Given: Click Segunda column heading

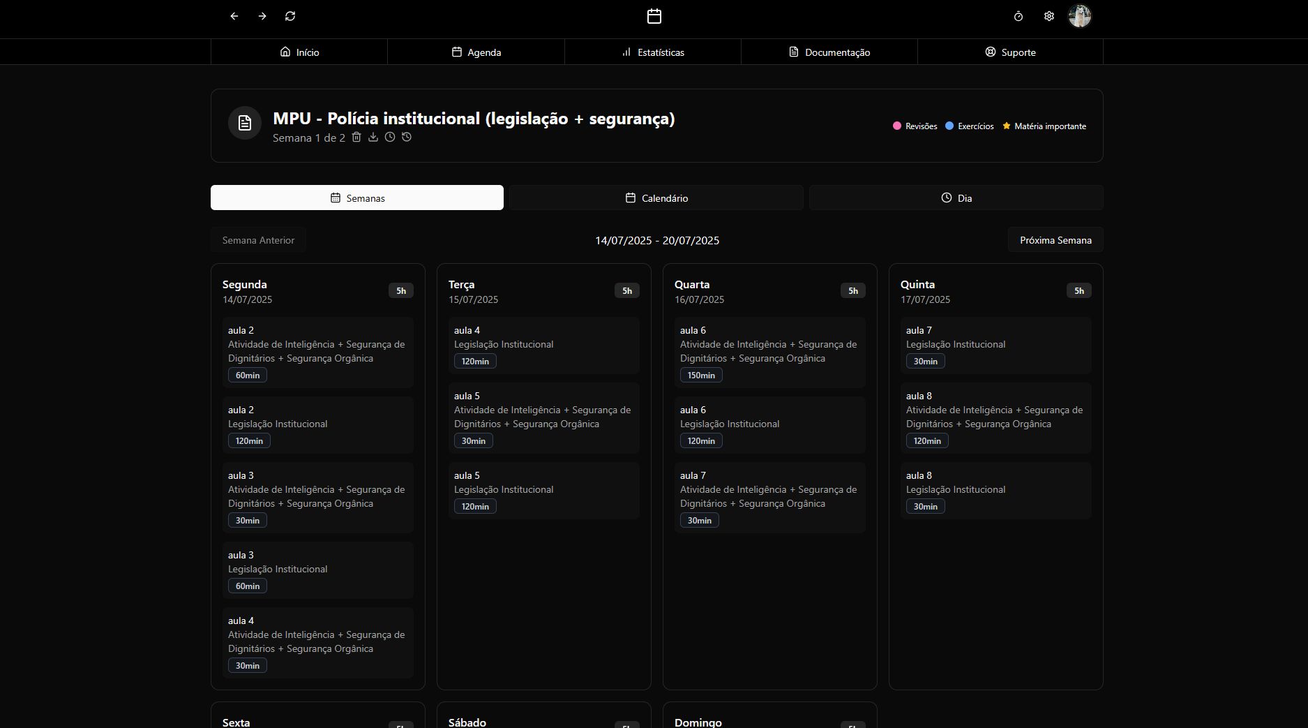Looking at the screenshot, I should pyautogui.click(x=245, y=285).
